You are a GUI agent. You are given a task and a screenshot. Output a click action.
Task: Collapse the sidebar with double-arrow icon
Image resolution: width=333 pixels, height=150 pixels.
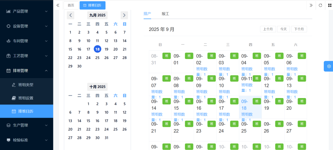[58, 5]
